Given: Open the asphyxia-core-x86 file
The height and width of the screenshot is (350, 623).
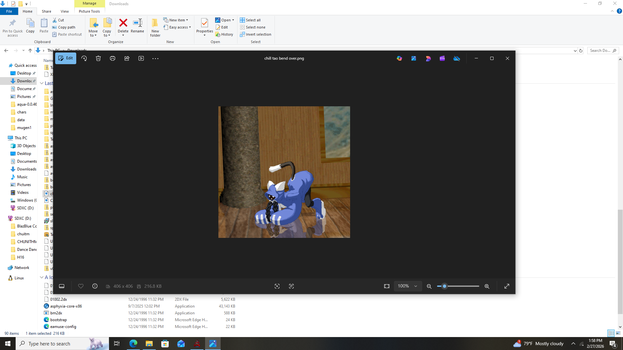Looking at the screenshot, I should click(66, 306).
